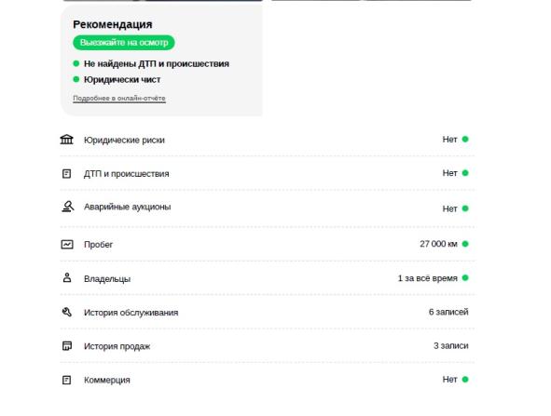551x416 pixels.
Task: Click the green status dot for Коммерция
Action: tap(465, 379)
